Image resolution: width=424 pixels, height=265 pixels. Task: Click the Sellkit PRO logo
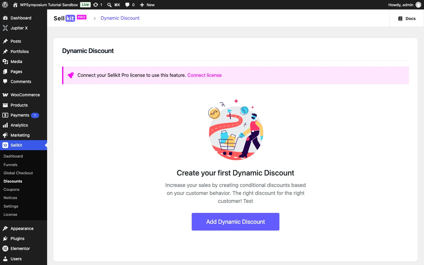click(x=70, y=18)
